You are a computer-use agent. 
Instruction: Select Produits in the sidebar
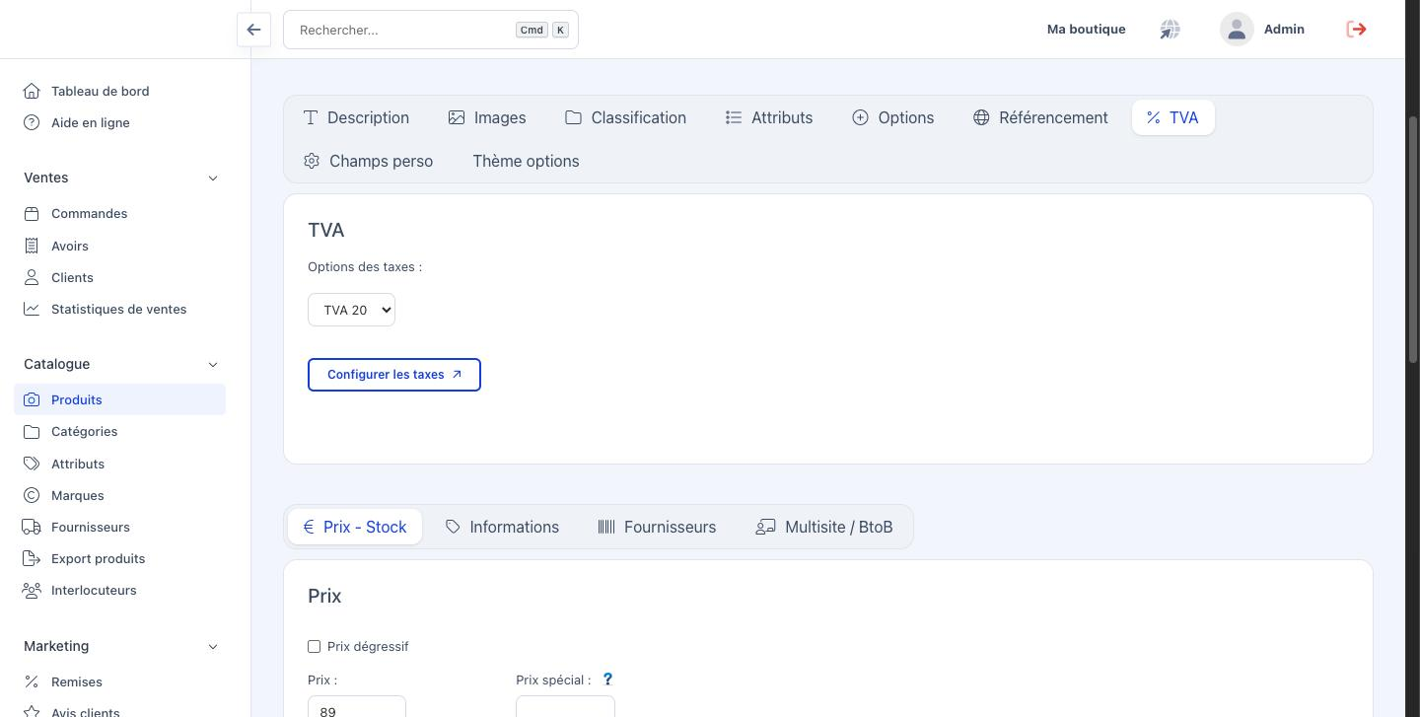[x=120, y=399]
